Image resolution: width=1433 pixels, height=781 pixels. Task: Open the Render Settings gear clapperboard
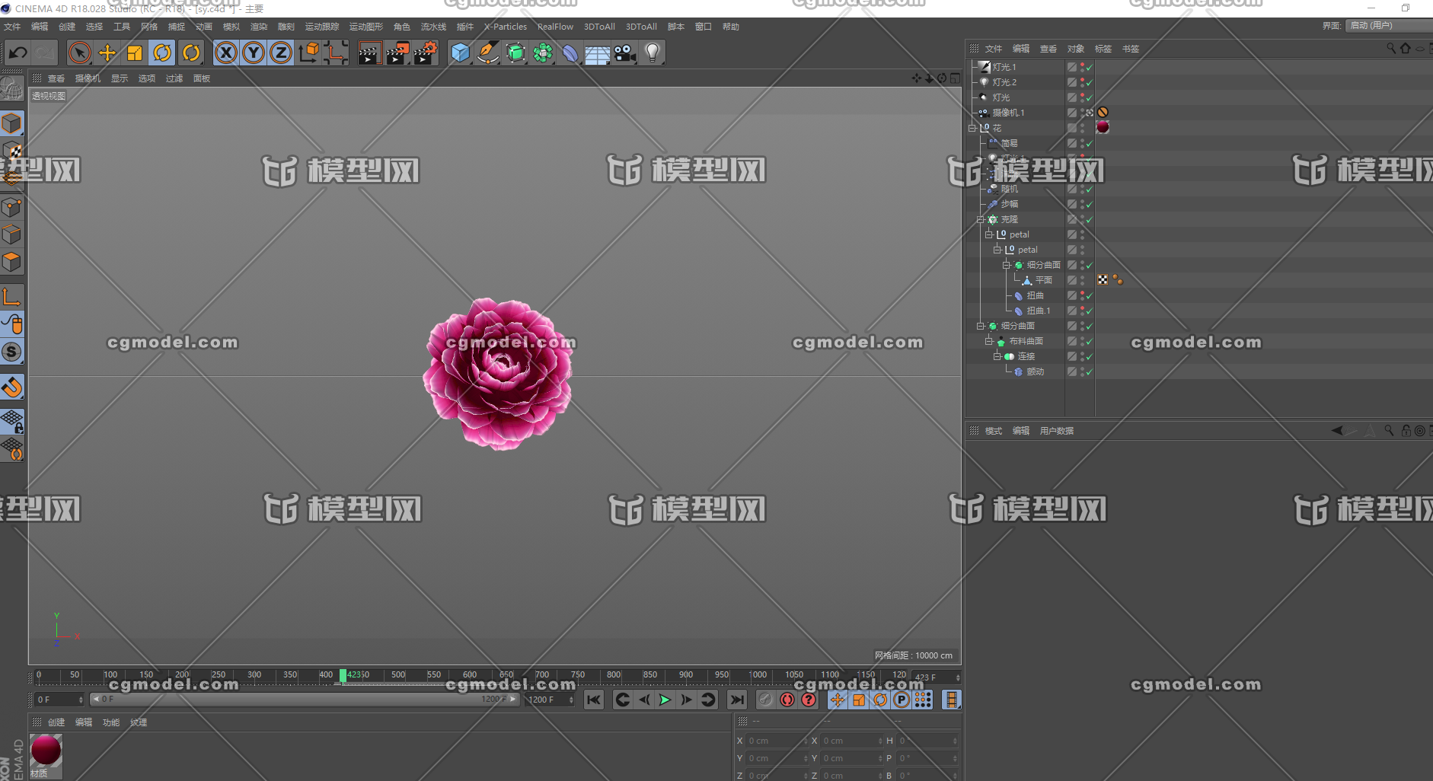pos(426,53)
